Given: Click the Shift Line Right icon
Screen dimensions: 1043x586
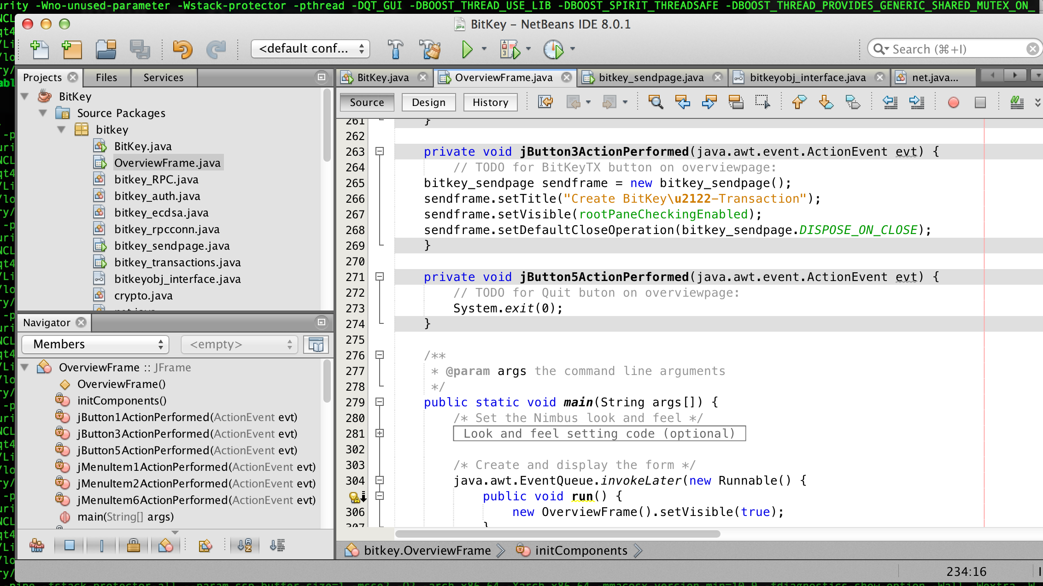Looking at the screenshot, I should click(916, 102).
